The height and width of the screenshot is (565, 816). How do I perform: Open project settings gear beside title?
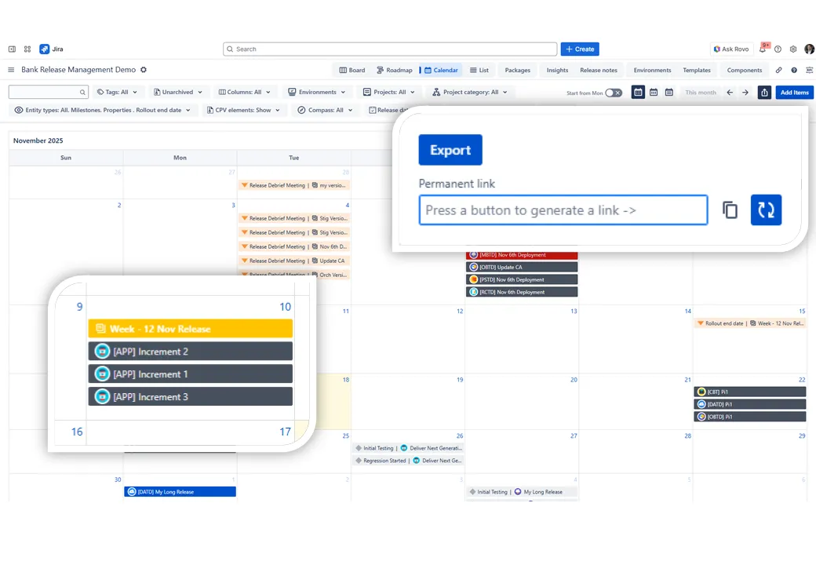(144, 70)
